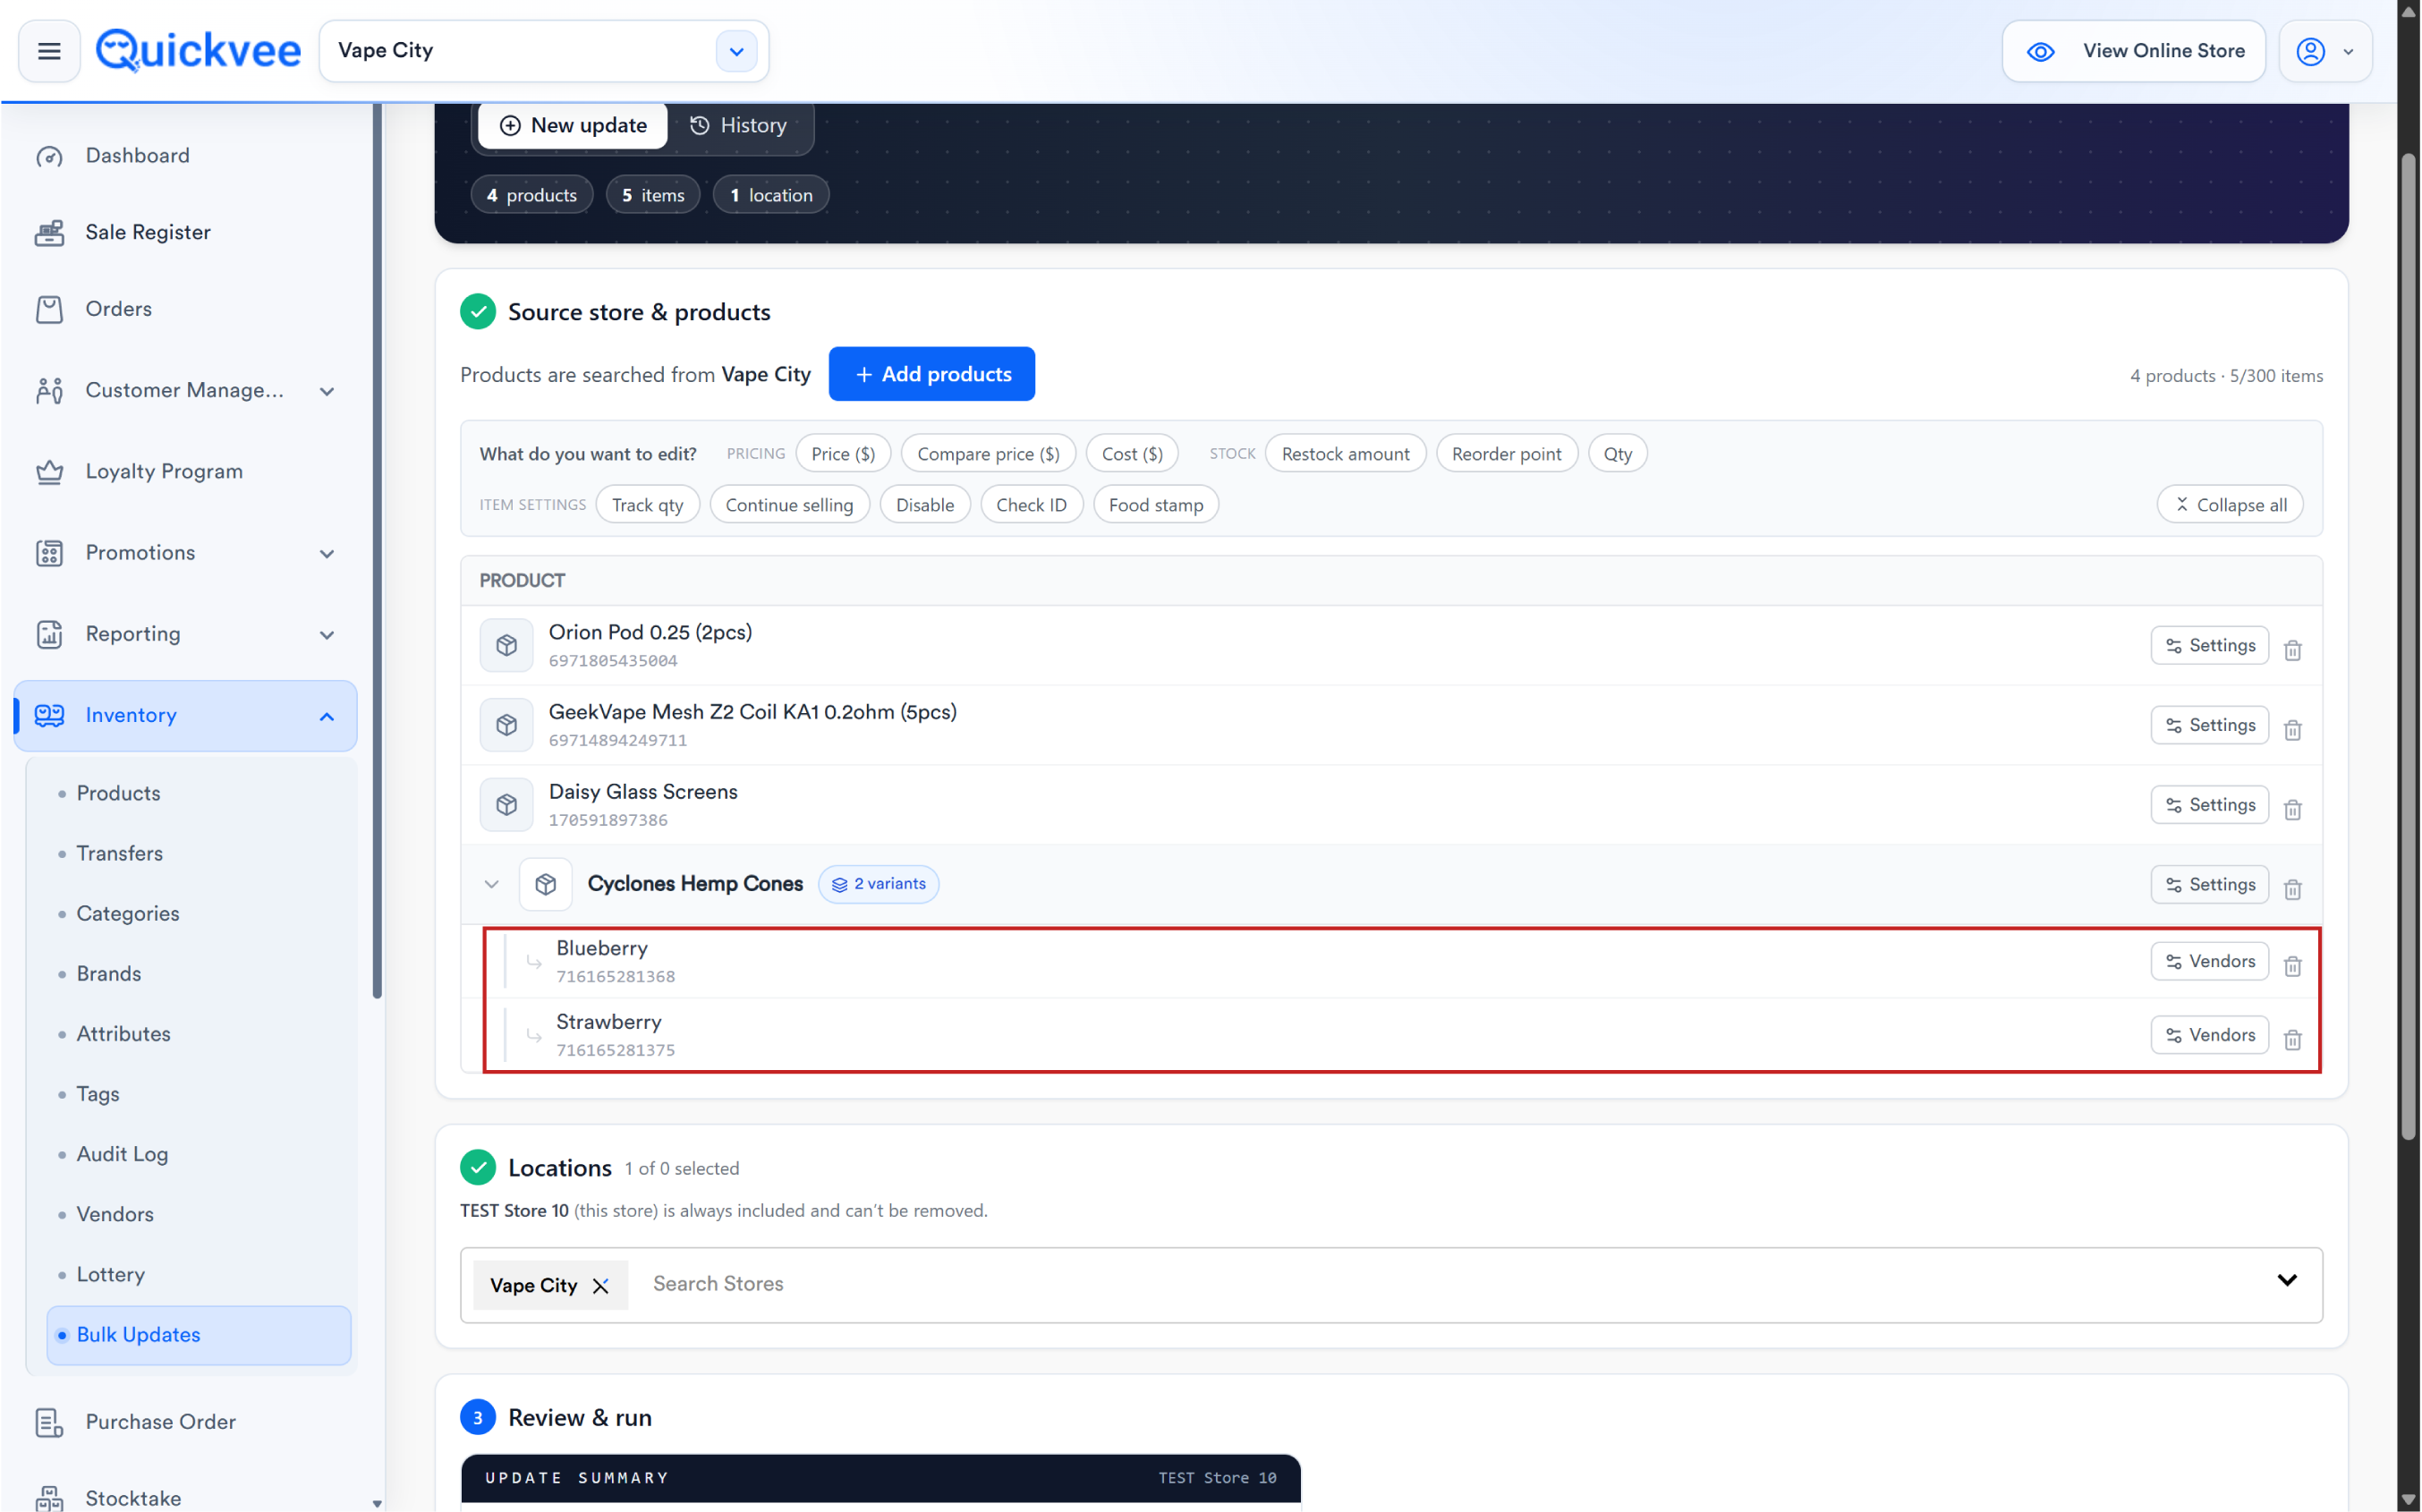Viewport: 2422px width, 1512px height.
Task: Toggle Track qty item setting
Action: 647,505
